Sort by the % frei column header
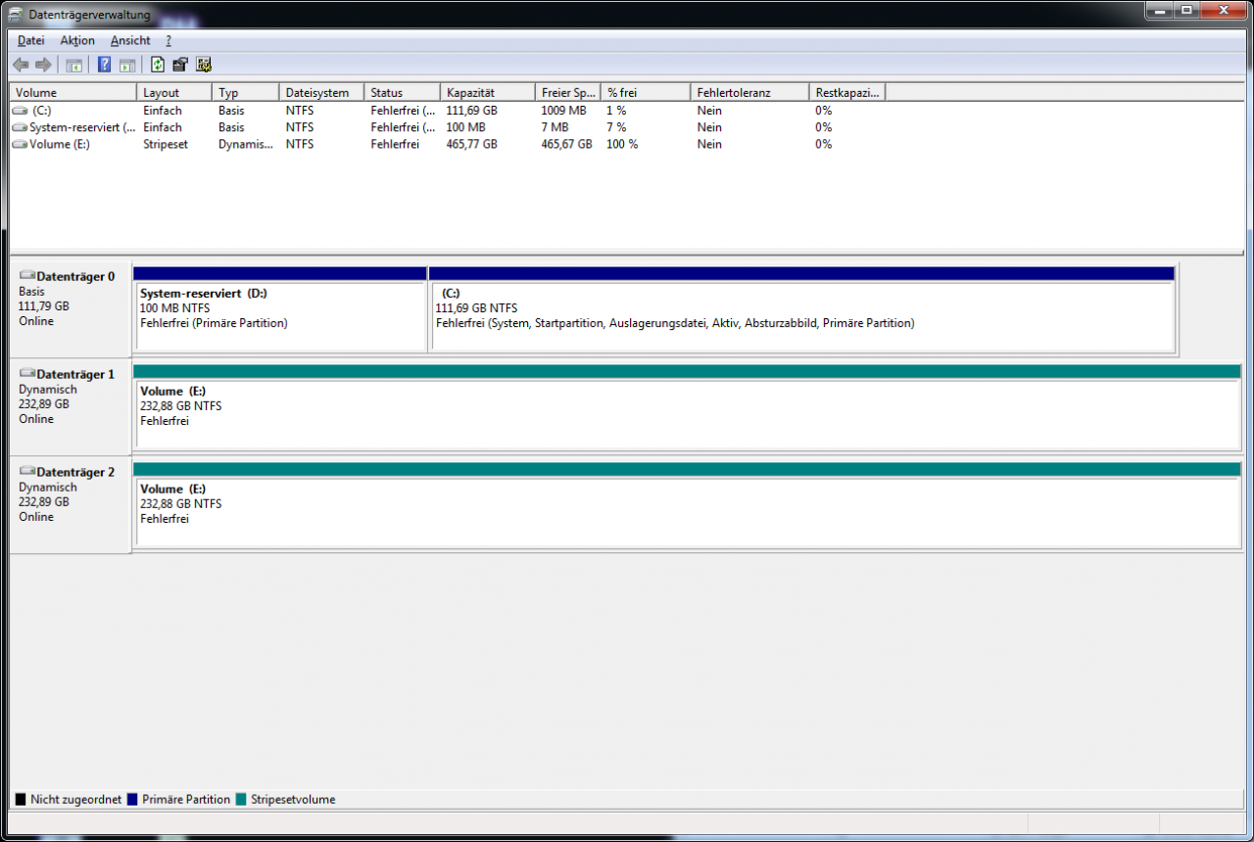The height and width of the screenshot is (842, 1254). [x=645, y=92]
